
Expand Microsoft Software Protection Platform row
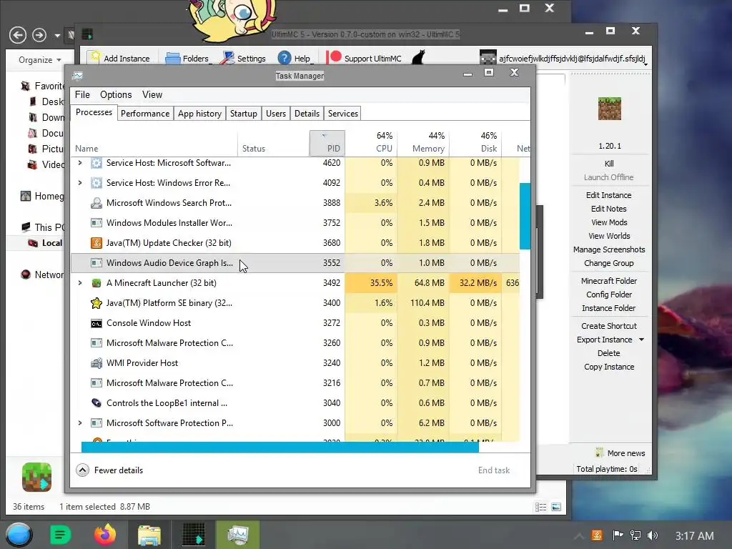pos(80,423)
